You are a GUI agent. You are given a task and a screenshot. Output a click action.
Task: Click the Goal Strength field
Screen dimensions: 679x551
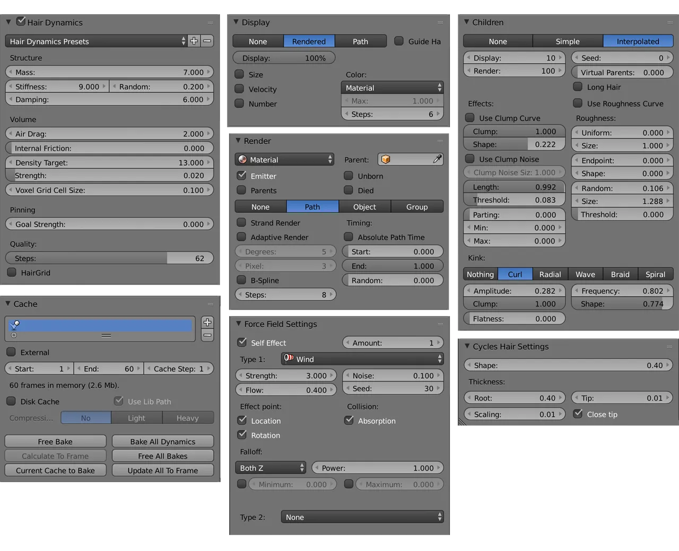click(x=109, y=224)
